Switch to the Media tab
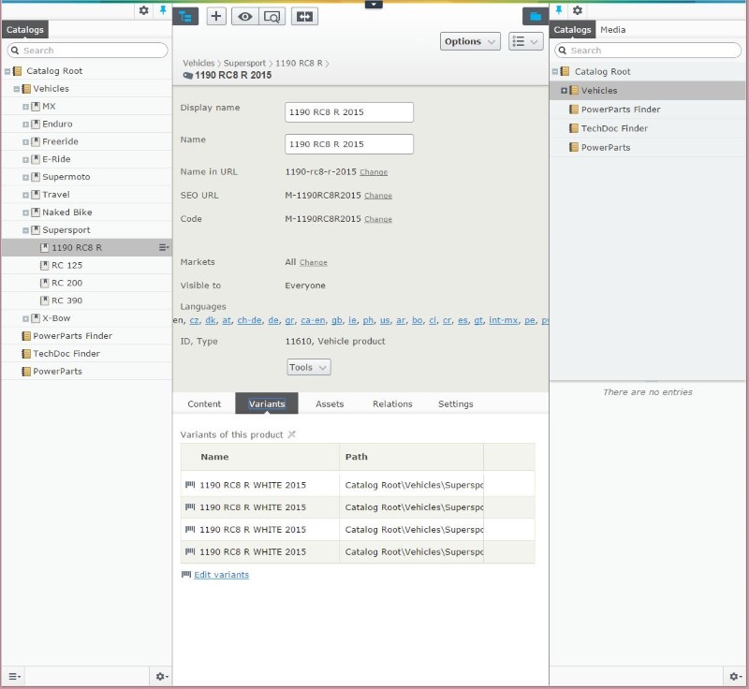This screenshot has height=689, width=749. pos(613,30)
